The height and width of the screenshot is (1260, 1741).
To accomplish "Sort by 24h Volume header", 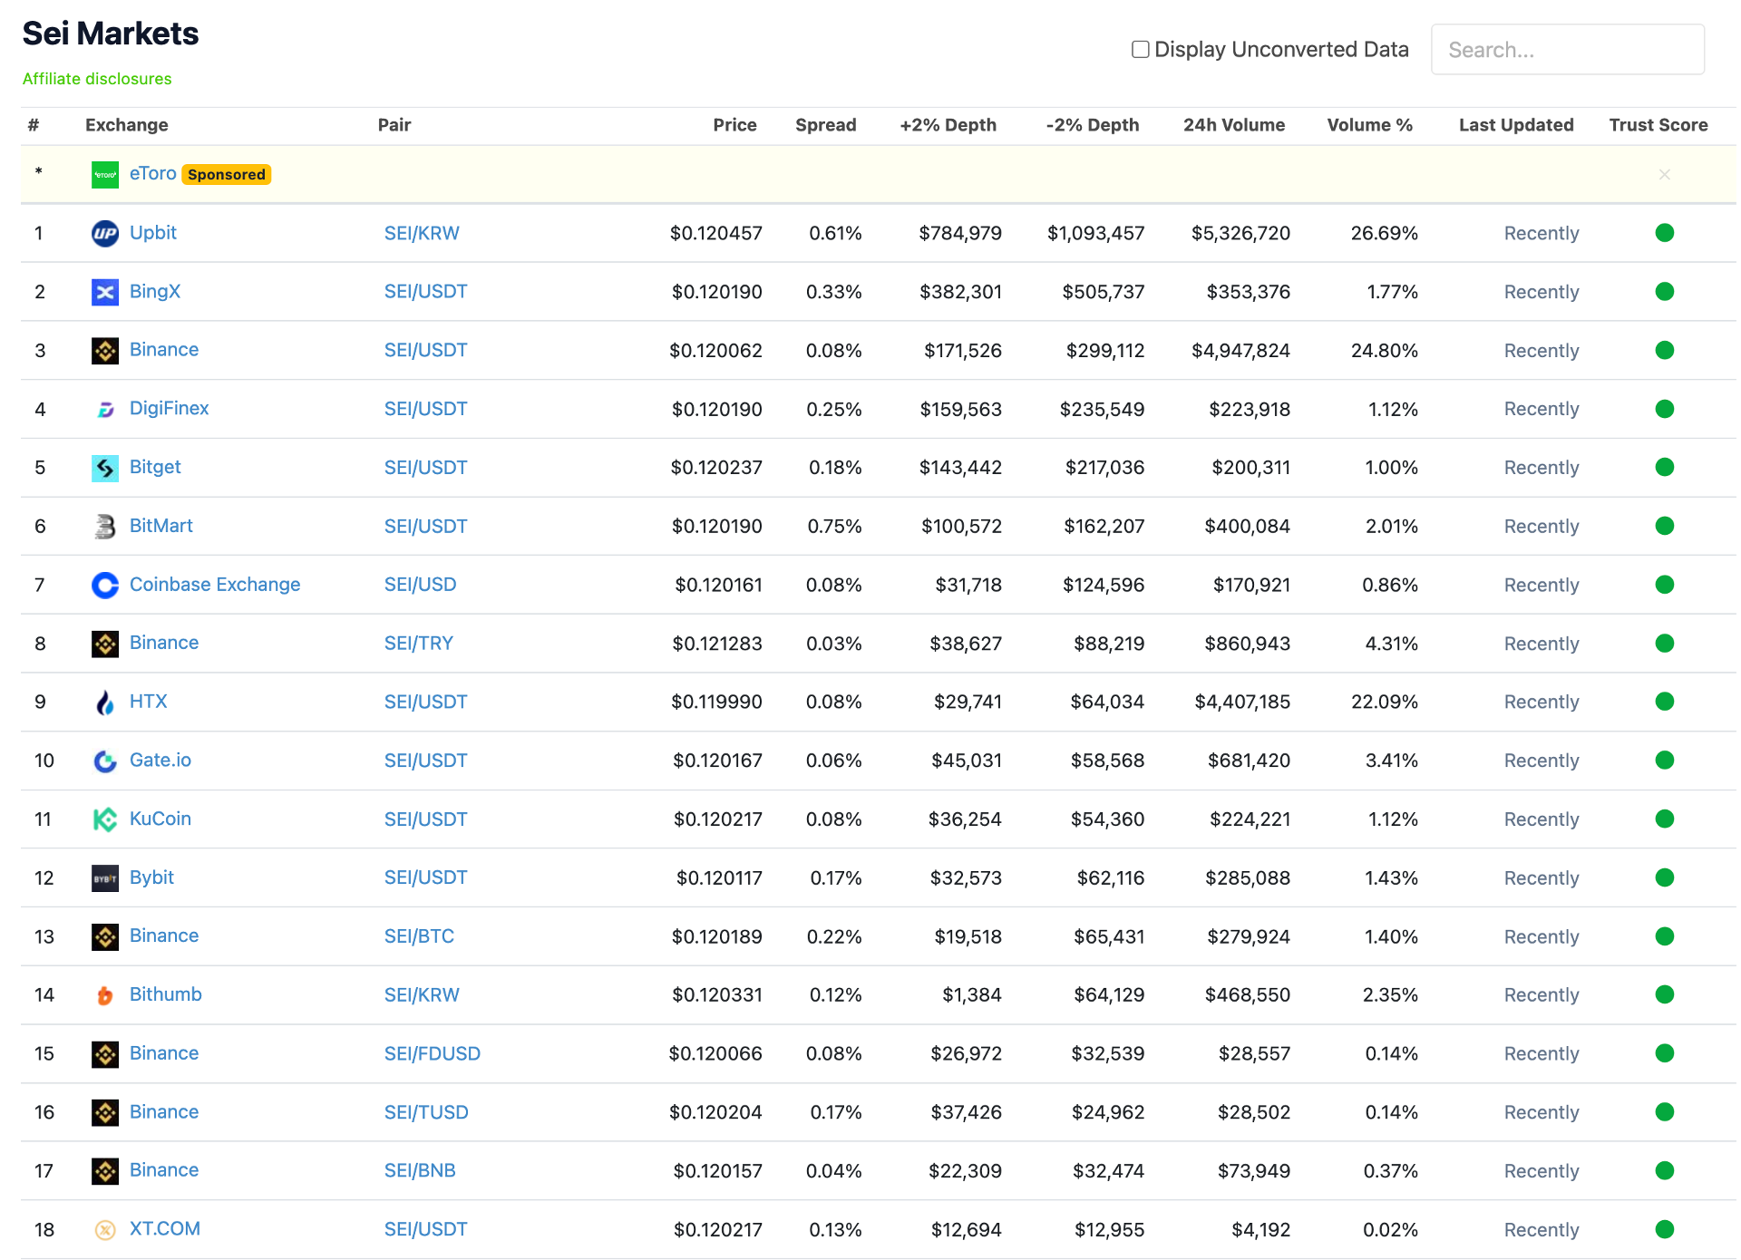I will coord(1233,125).
